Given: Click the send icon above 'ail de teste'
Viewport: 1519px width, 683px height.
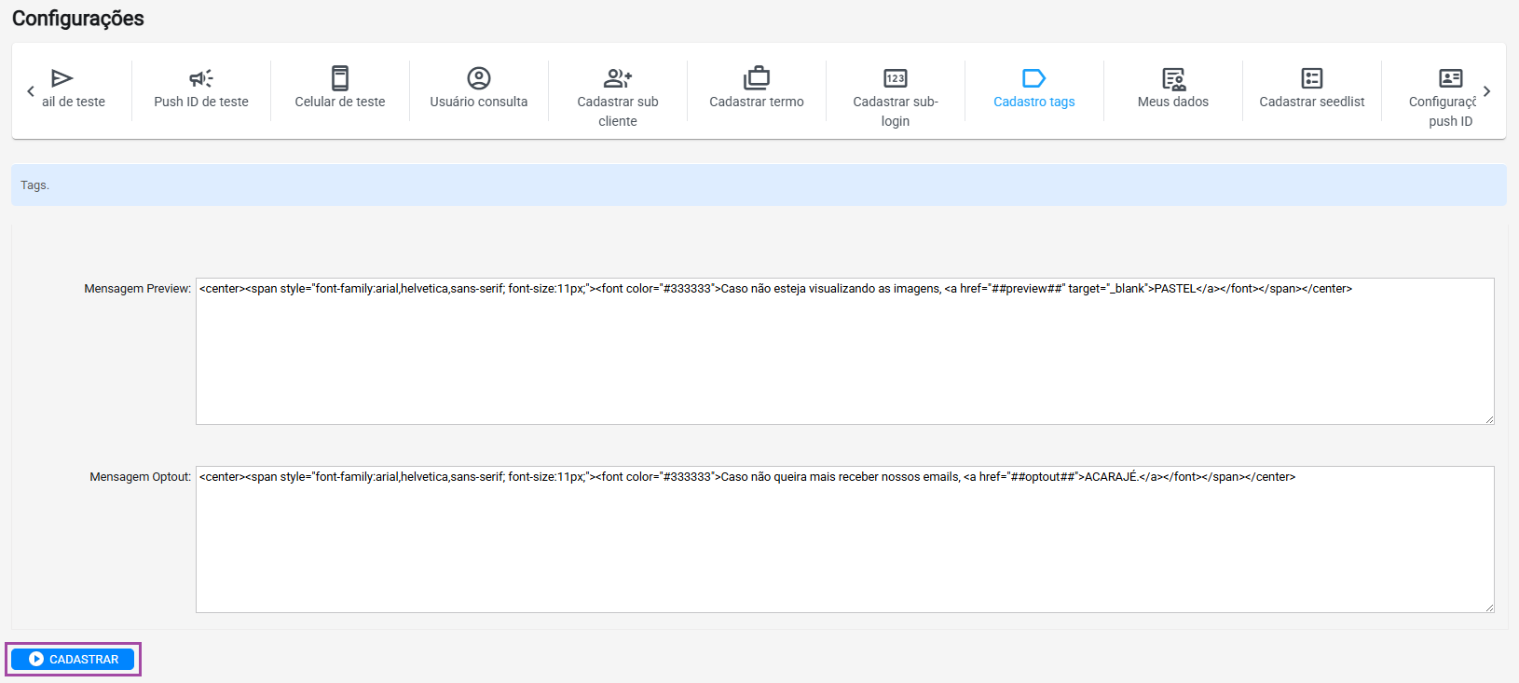Looking at the screenshot, I should pos(62,78).
